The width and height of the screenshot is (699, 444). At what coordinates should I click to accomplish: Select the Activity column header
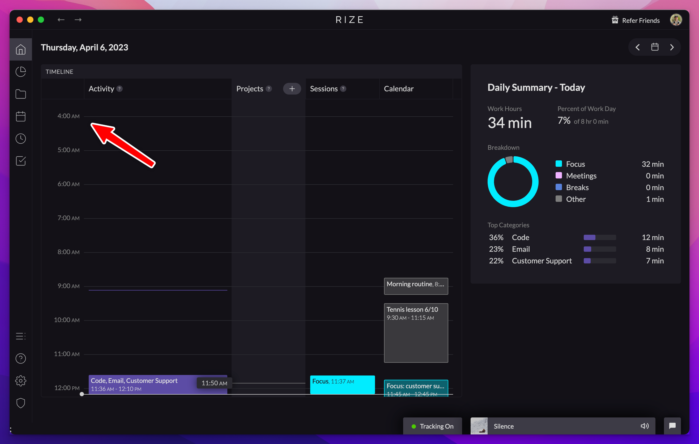pos(101,89)
